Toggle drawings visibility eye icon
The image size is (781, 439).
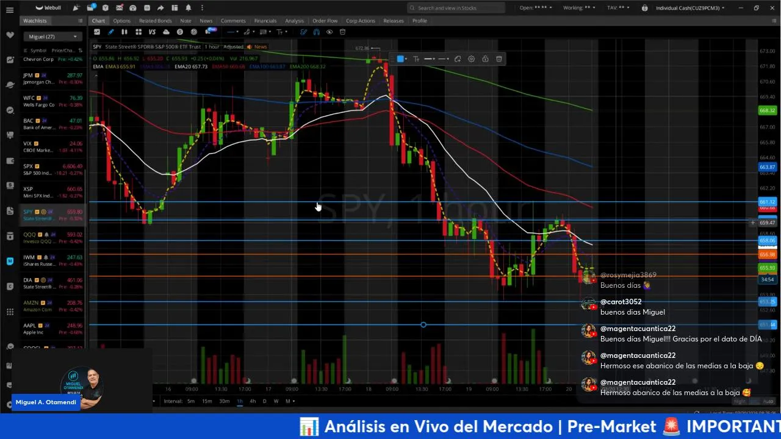(329, 32)
